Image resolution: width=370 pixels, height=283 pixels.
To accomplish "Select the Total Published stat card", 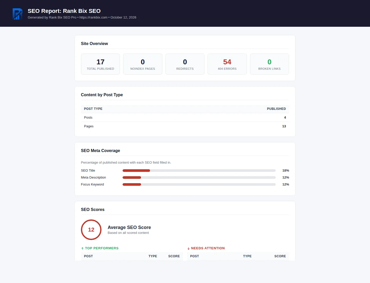I will coord(100,64).
